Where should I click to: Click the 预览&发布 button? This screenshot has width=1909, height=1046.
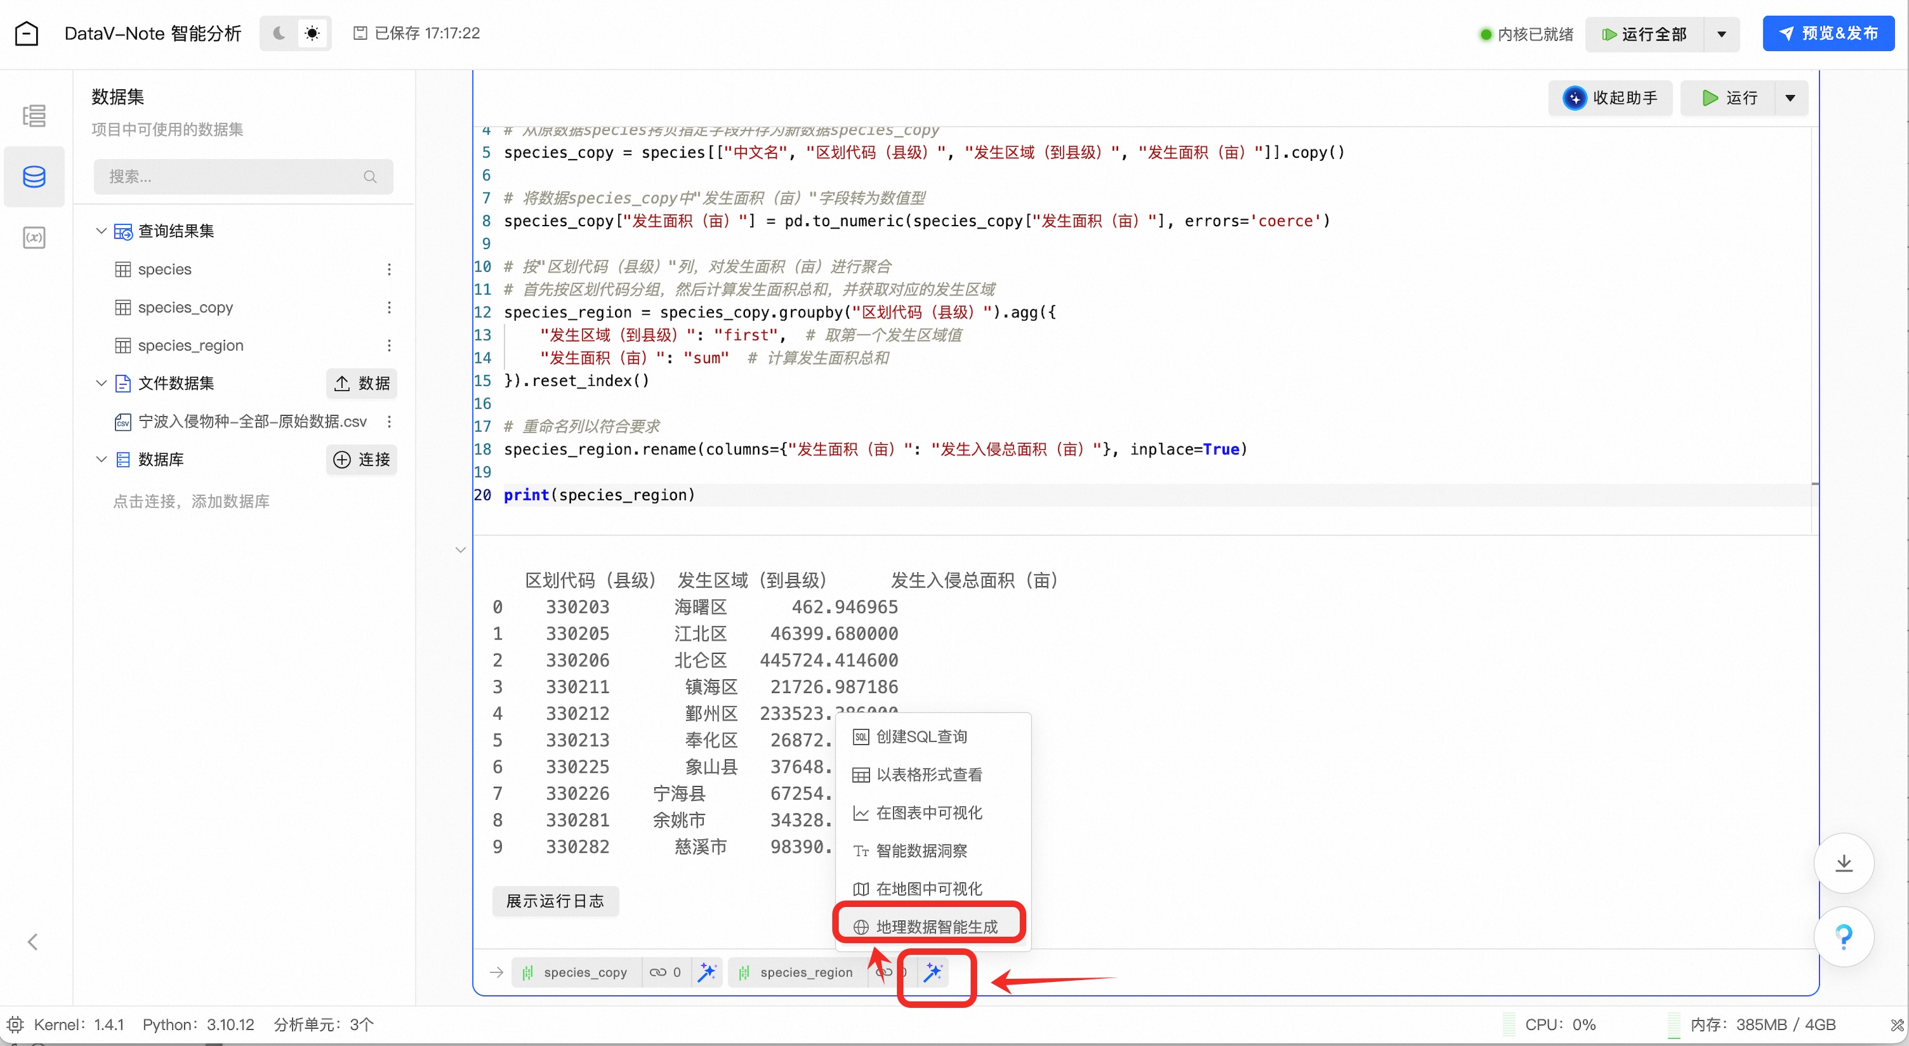pos(1828,34)
